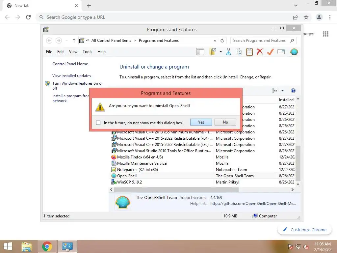Open the Google apps grid icon
This screenshot has width=337, height=253.
click(325, 34)
